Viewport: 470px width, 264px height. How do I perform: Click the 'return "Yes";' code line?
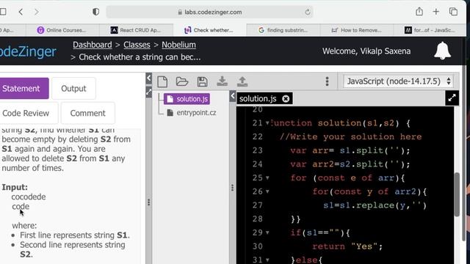click(x=347, y=246)
